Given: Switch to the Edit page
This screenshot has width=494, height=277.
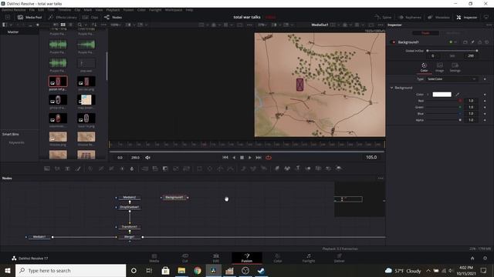Looking at the screenshot, I should 216,258.
